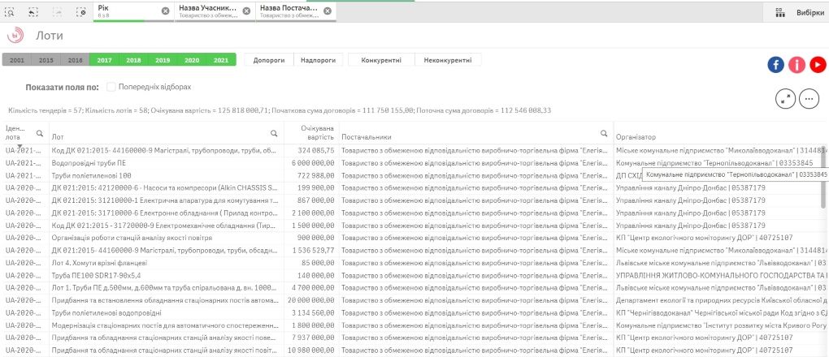Screen dimensions: 829x357
Task: Open the Facebook link icon
Action: pos(775,65)
